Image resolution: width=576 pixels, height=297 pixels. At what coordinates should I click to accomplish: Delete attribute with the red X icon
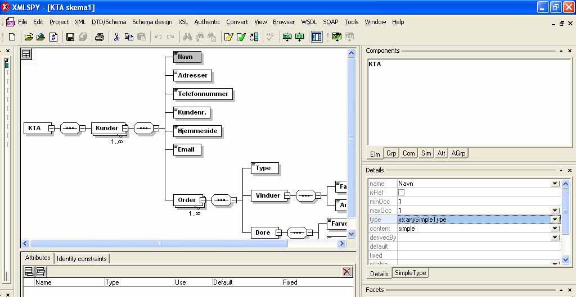(346, 272)
